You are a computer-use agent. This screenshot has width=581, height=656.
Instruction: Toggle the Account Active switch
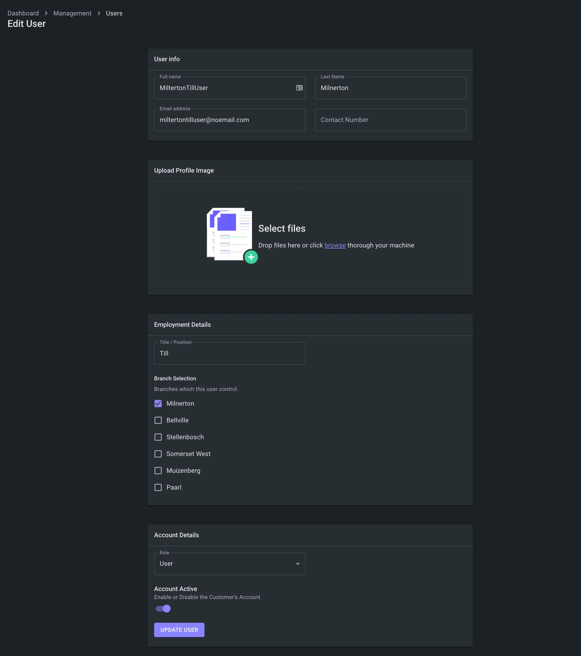163,609
